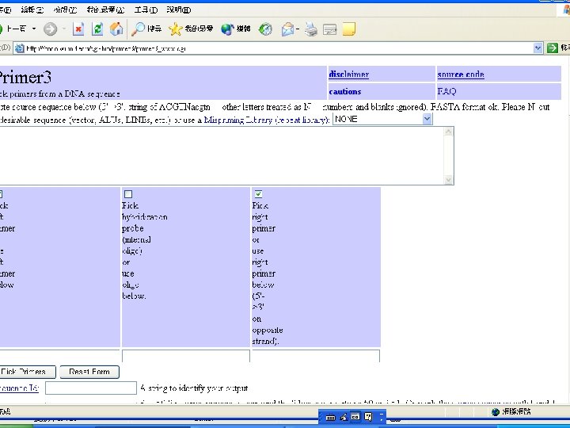570x428 pixels.
Task: Open the cautions link
Action: pyautogui.click(x=345, y=92)
